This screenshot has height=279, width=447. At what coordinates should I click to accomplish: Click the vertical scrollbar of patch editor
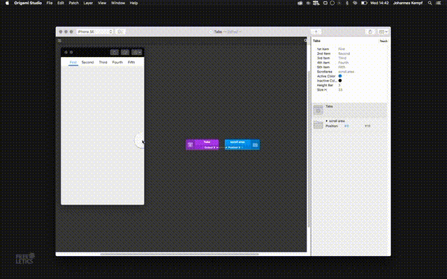coord(309,148)
